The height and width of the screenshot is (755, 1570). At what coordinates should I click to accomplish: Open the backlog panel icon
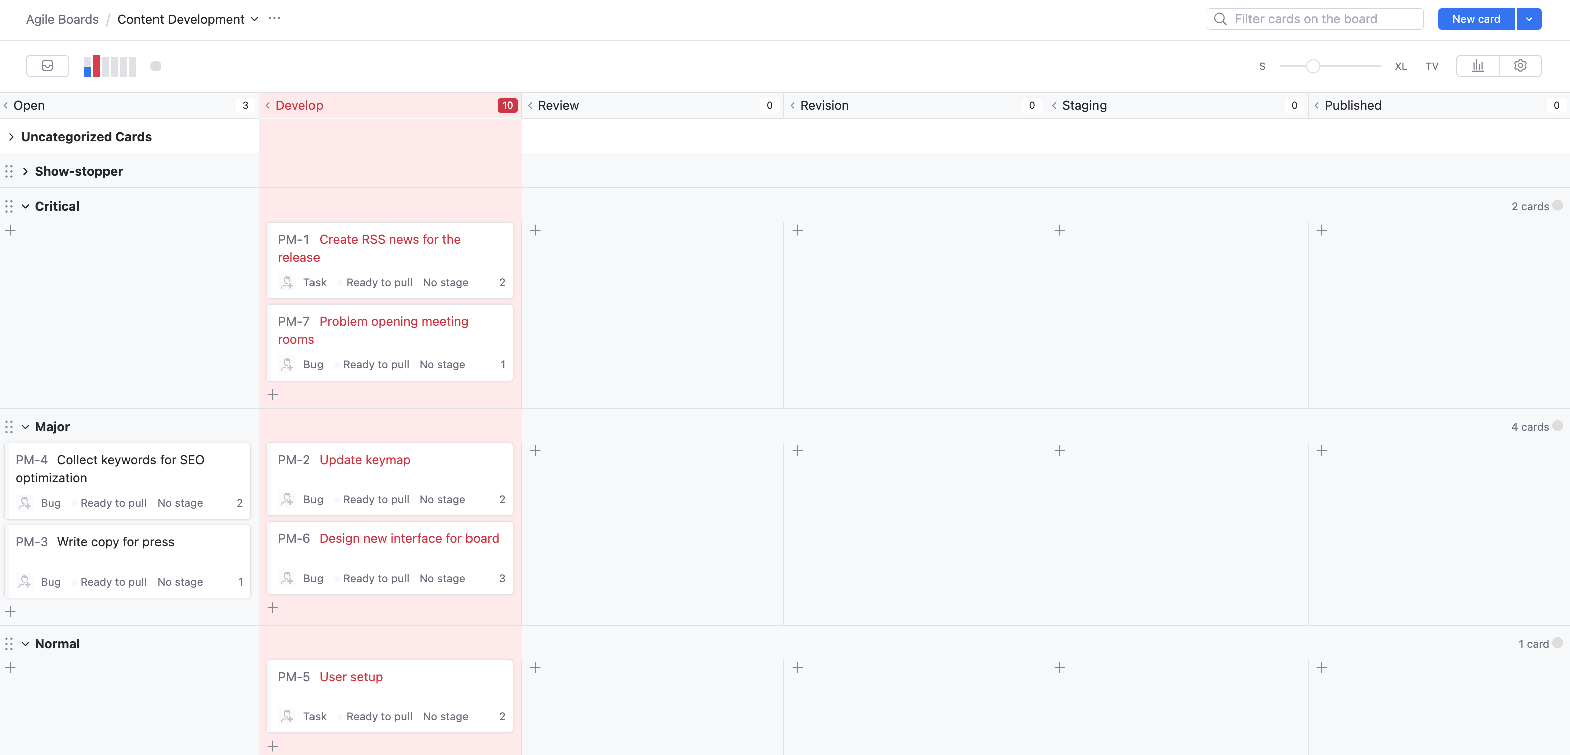(x=47, y=66)
